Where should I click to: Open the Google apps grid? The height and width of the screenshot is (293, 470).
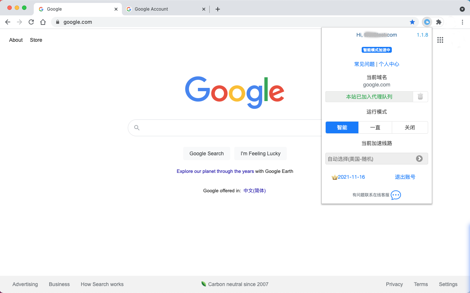(440, 40)
